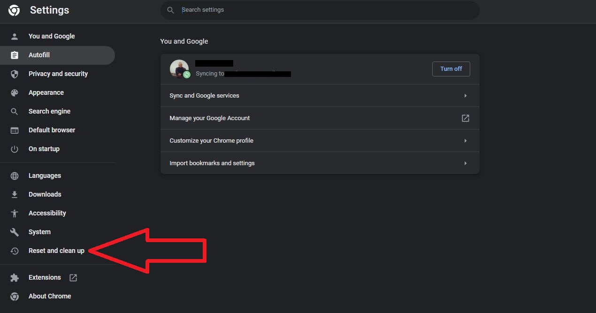Click the Search engine magnifier icon

click(x=14, y=111)
